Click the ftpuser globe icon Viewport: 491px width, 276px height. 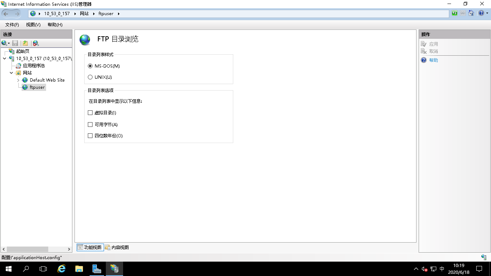point(25,87)
